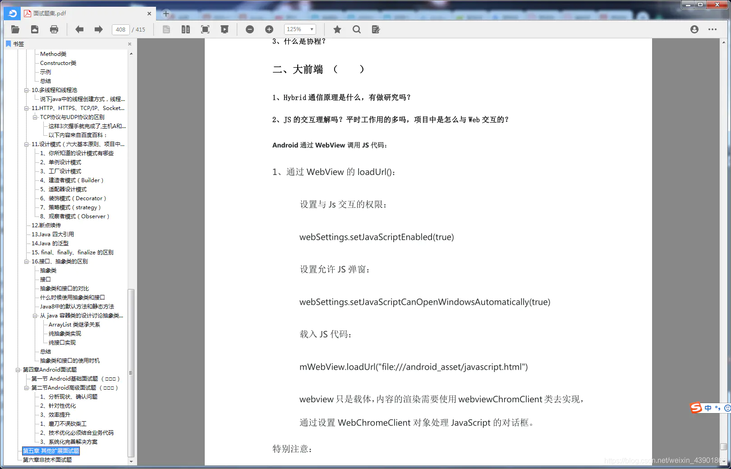731x469 pixels.
Task: Open bookmark 12.断点续传
Action: [x=46, y=225]
